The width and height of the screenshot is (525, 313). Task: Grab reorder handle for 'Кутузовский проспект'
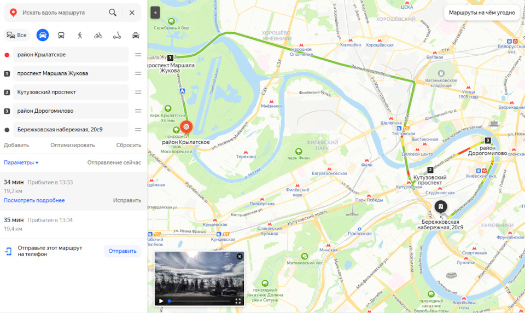pyautogui.click(x=138, y=92)
